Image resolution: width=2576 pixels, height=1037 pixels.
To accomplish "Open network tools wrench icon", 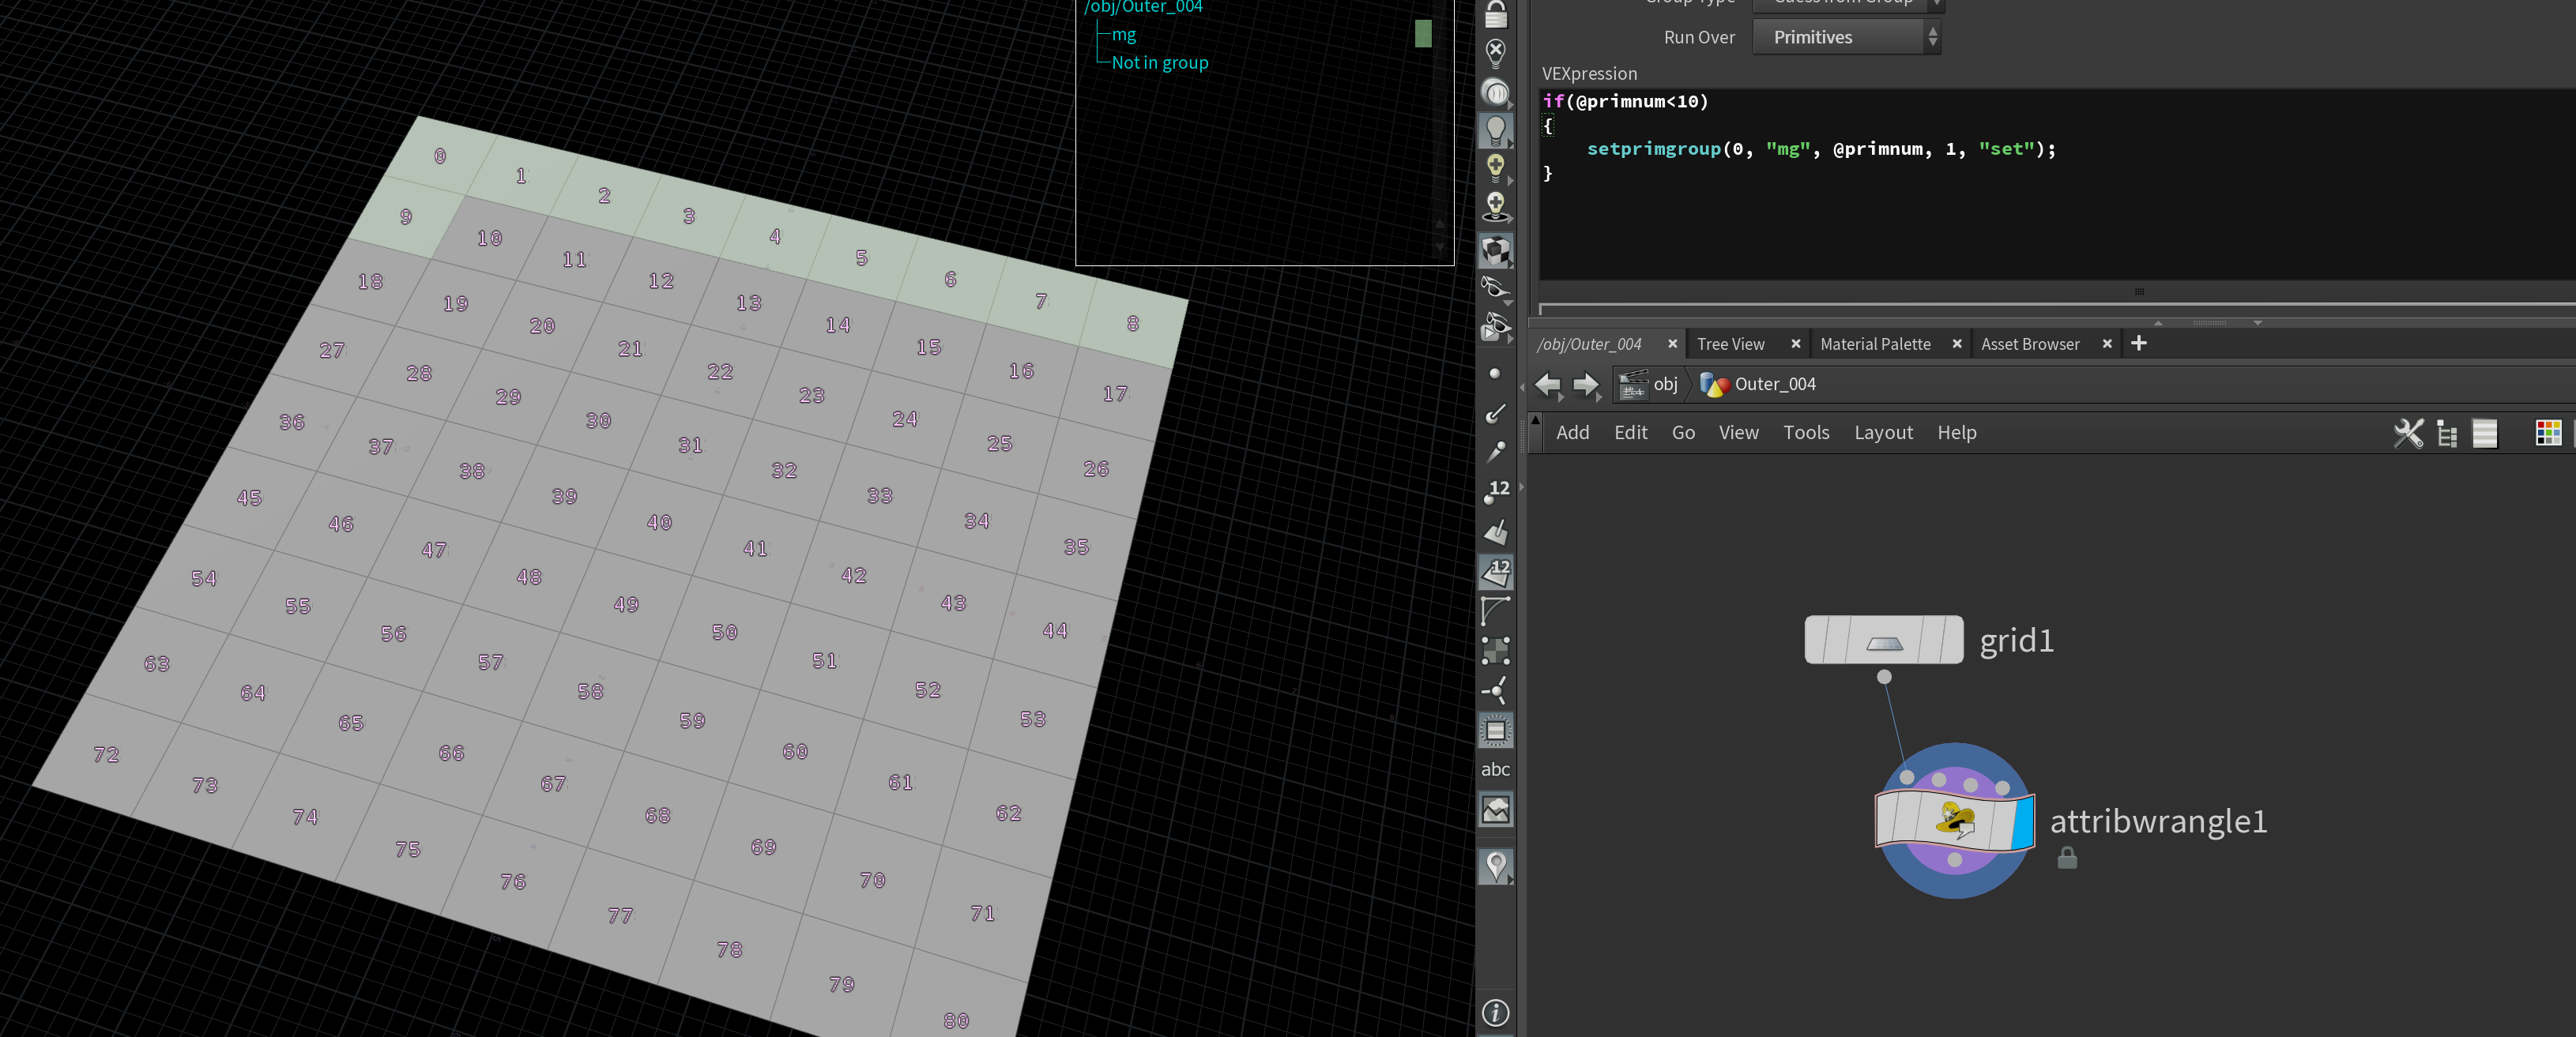I will [2408, 433].
